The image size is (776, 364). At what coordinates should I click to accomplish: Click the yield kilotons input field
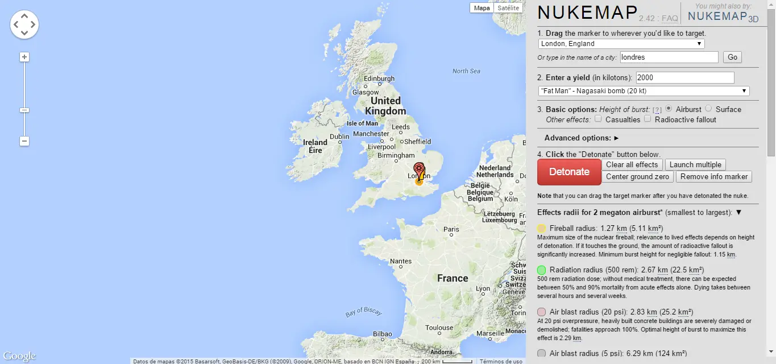(x=685, y=78)
